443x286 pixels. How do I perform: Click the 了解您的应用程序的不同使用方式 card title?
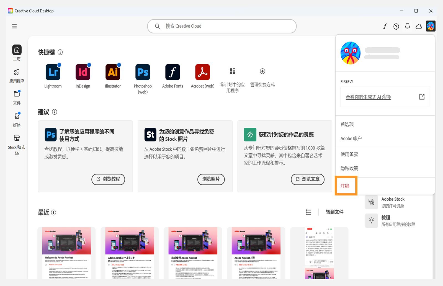click(87, 135)
